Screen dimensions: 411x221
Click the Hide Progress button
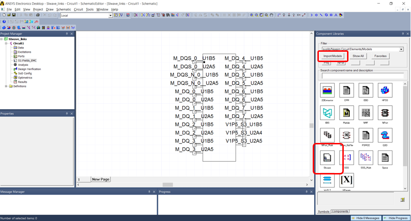[396, 218]
